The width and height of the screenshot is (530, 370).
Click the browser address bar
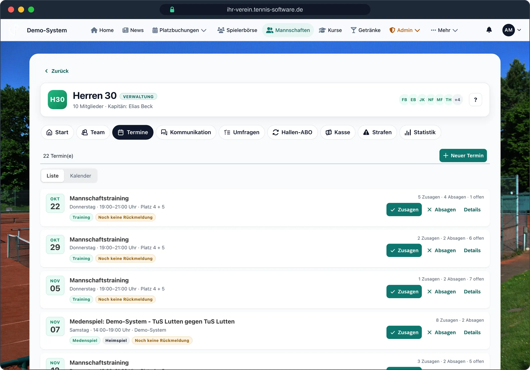click(265, 10)
